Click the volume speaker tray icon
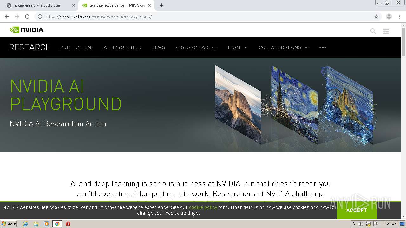The width and height of the screenshot is (406, 228). (x=361, y=224)
